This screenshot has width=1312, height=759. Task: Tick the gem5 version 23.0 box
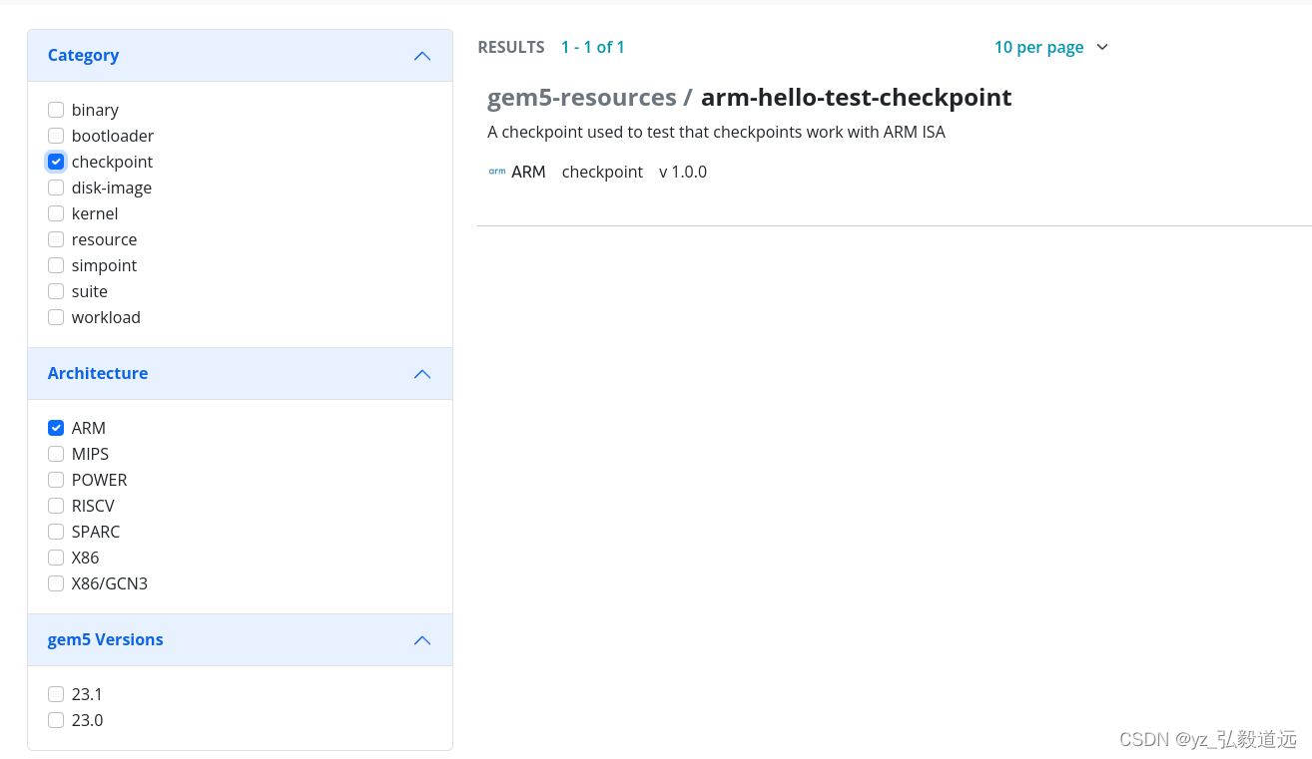tap(56, 720)
